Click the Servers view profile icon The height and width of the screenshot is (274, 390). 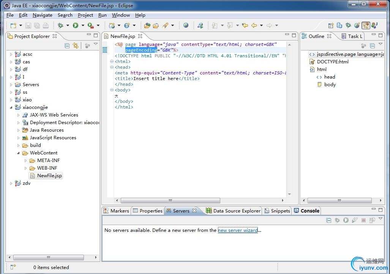tap(355, 220)
